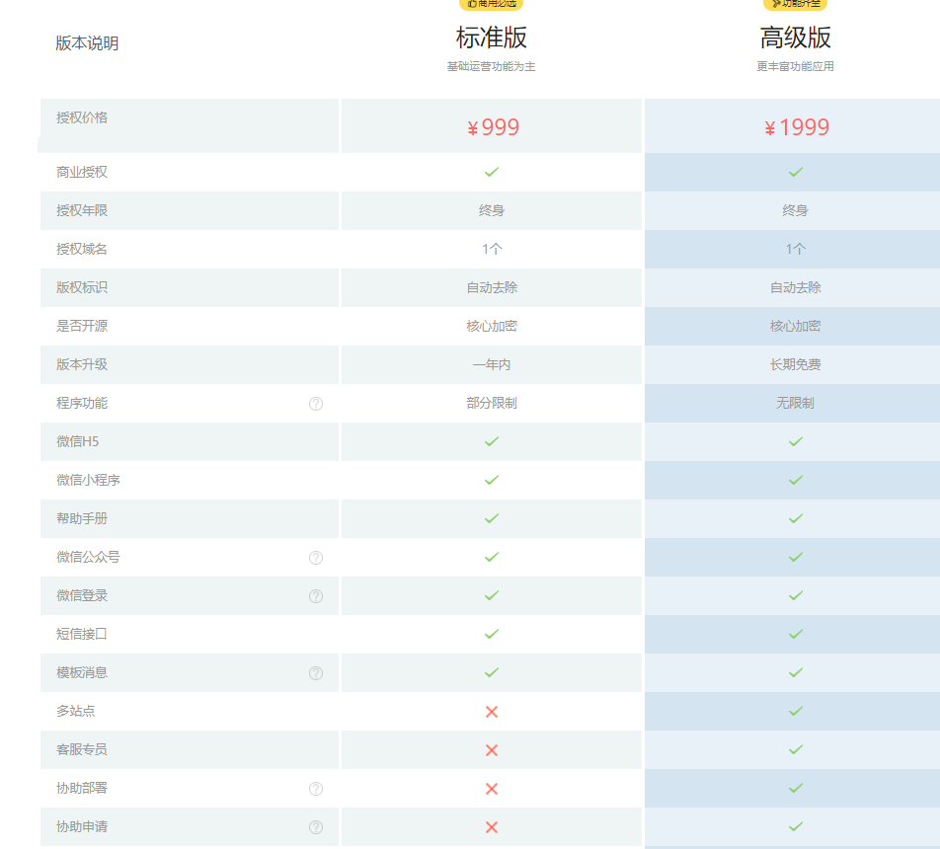Viewport: 940px width, 849px height.
Task: Click 标准版 checkmark in 微信公众号 row
Action: click(492, 557)
